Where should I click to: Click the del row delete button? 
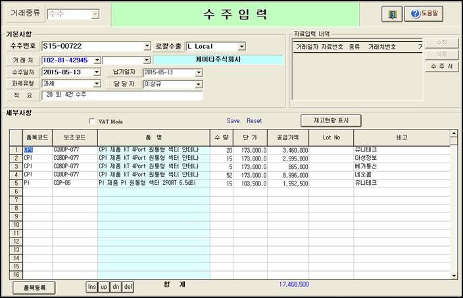click(x=128, y=287)
